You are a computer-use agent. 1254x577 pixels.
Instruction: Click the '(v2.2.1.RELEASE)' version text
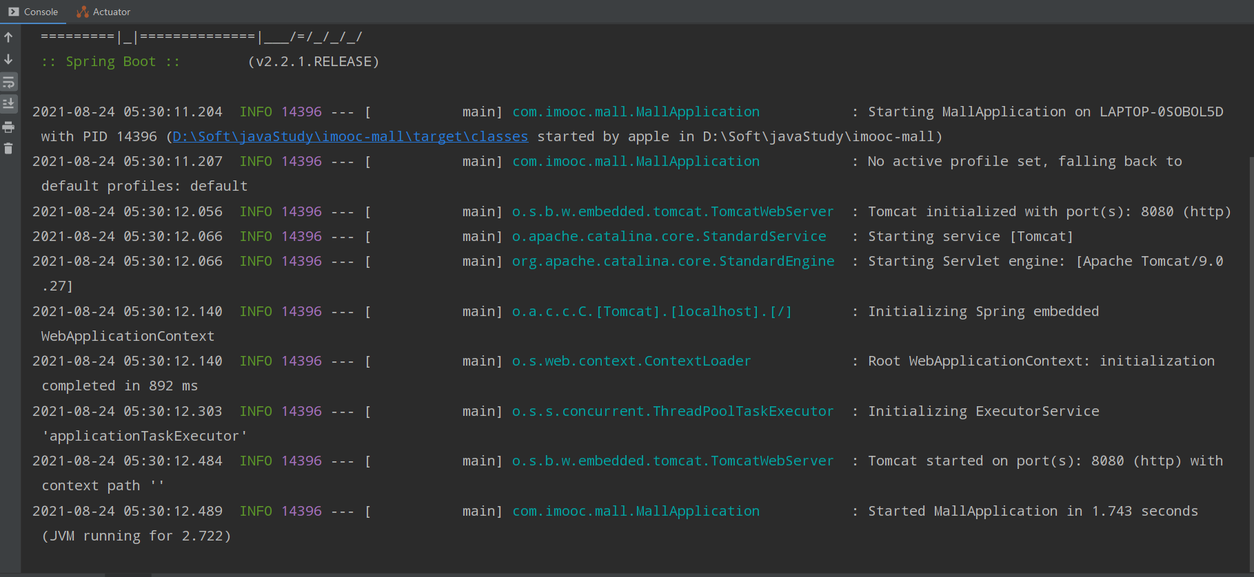pos(314,61)
